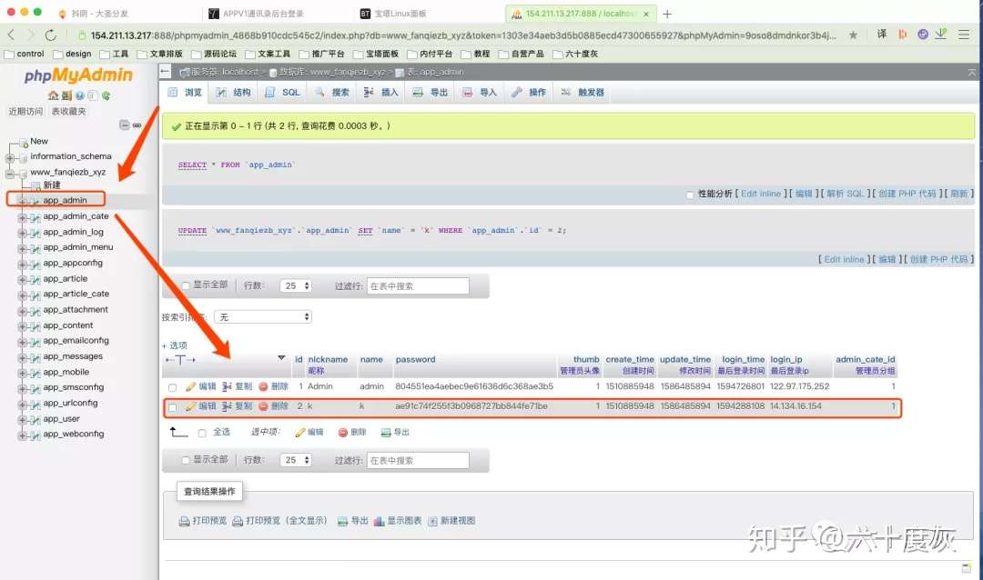
Task: Click the edit icon for selected rows
Action: coord(300,432)
